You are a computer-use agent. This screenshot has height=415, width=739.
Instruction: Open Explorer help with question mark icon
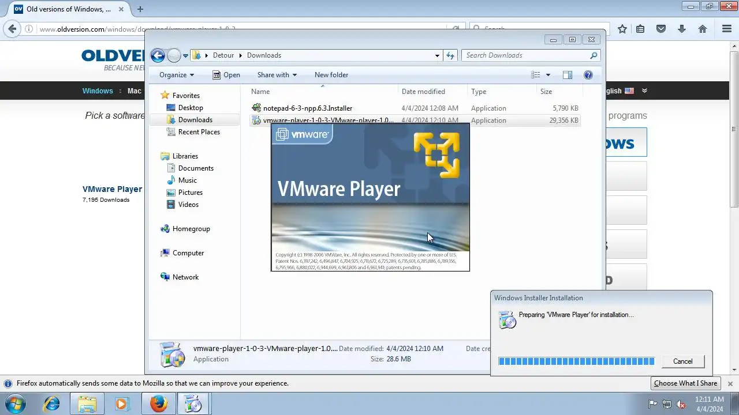(588, 75)
